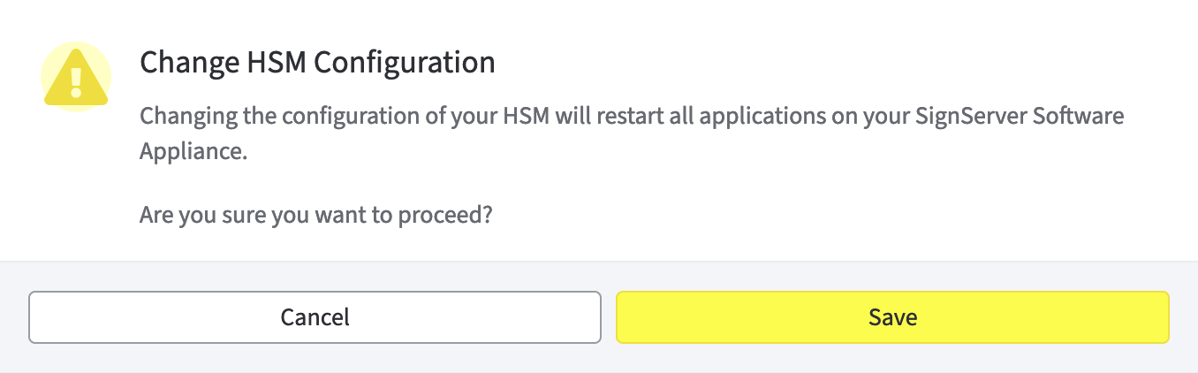Click the "Change HSM Configuration" heading
Viewport: 1198px width, 373px height.
(317, 64)
